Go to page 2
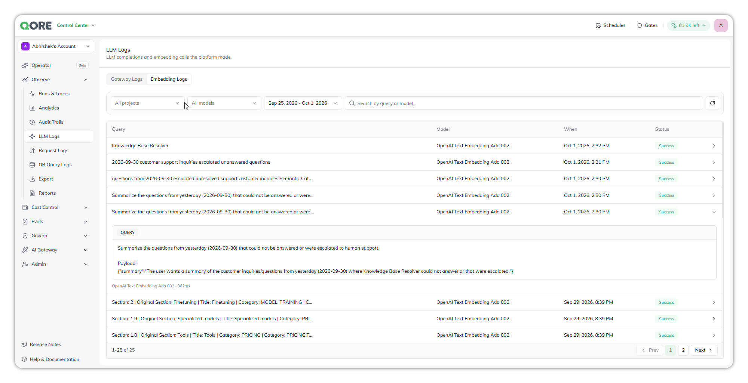748x383 pixels. click(683, 350)
